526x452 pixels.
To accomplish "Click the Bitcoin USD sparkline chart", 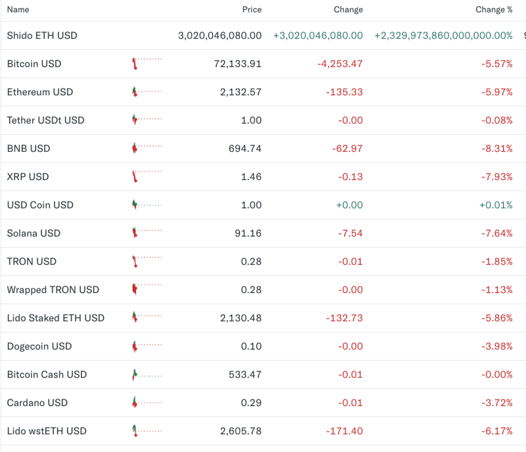I will tap(145, 64).
